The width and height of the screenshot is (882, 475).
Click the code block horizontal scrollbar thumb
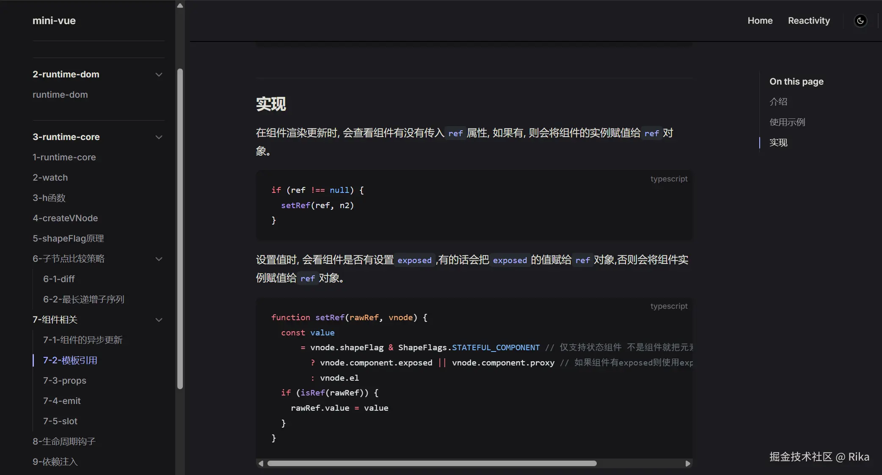(x=432, y=464)
